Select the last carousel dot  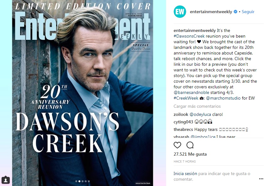pos(89,181)
